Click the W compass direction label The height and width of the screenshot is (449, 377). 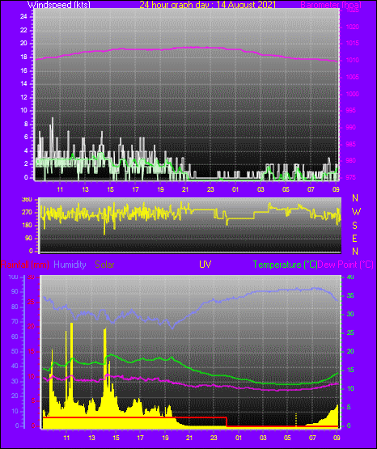coord(356,212)
